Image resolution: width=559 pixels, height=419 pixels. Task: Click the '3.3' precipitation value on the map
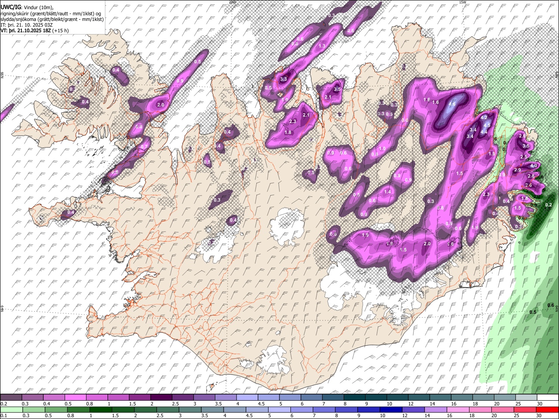[283, 79]
